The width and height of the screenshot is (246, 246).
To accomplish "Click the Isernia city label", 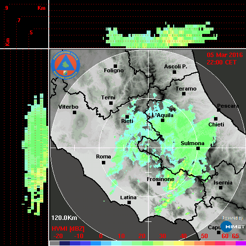I will pos(223,183).
